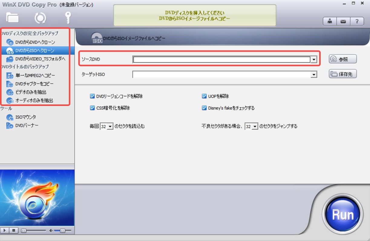This screenshot has height=241, width=370.
Task: Click the stop button in the preview player
Action: click(14, 231)
